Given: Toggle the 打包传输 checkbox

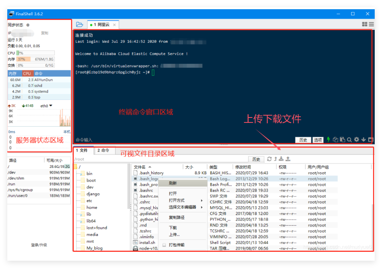Looking at the screenshot, I should tap(164, 245).
